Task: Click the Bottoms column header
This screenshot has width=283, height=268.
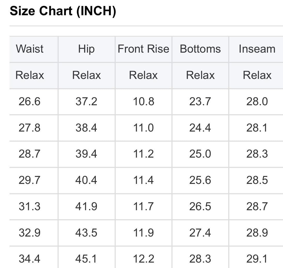Action: 200,49
